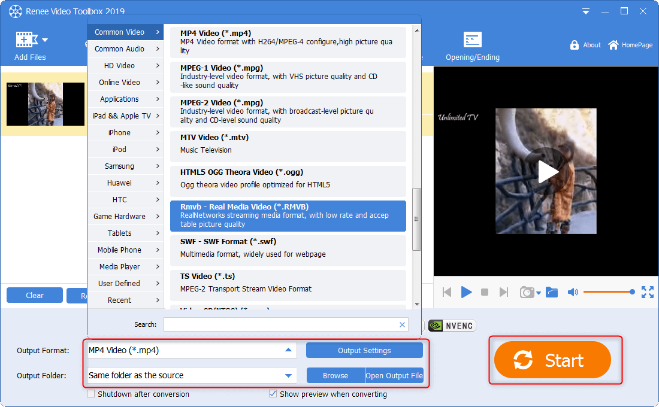Click the volume slider handle
Image resolution: width=659 pixels, height=407 pixels.
[x=632, y=292]
